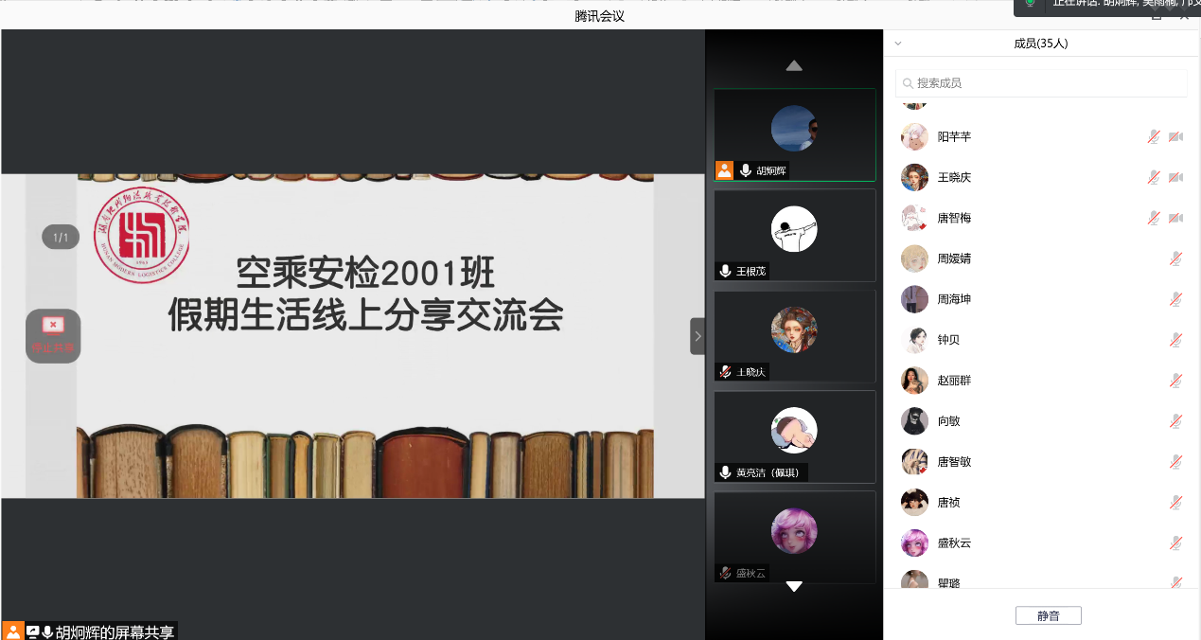Viewport: 1201px width, 640px height.
Task: Click 赵丽群's profile avatar in member list
Action: click(914, 381)
